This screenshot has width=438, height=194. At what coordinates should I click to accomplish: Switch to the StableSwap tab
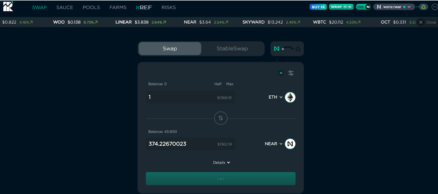tap(232, 49)
